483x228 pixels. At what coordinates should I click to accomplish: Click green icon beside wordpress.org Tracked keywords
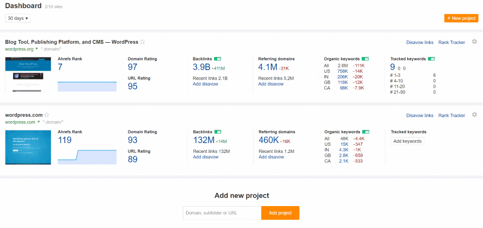pos(431,59)
